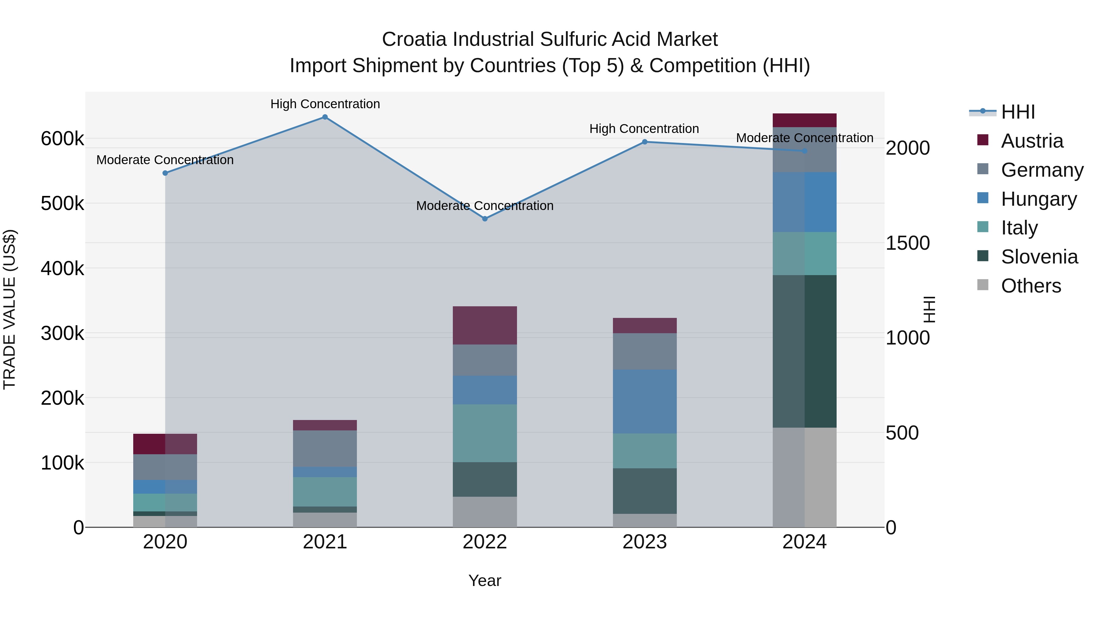
Task: Click the Hungary blue legend swatch
Action: point(983,198)
